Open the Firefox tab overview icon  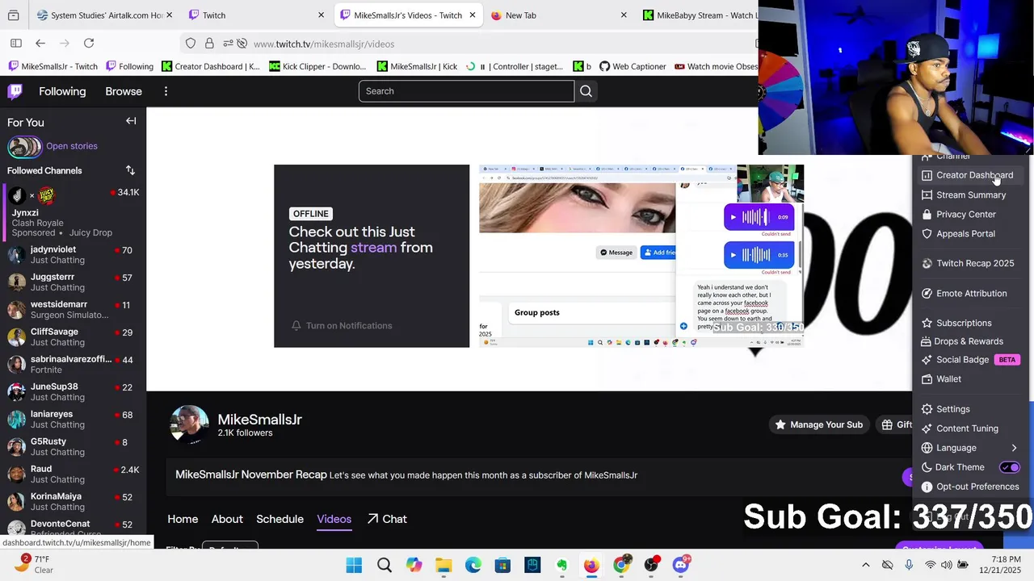[13, 15]
